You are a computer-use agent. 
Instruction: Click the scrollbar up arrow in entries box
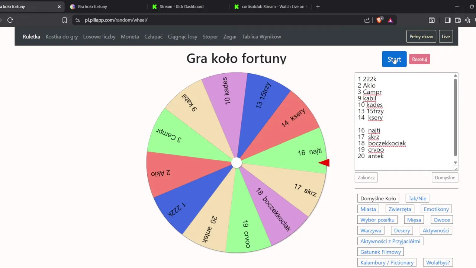455,76
